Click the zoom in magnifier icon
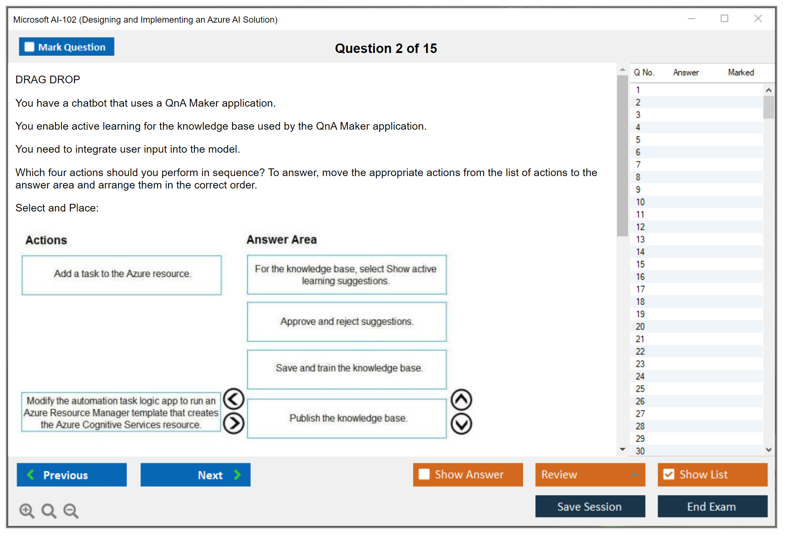 point(27,511)
